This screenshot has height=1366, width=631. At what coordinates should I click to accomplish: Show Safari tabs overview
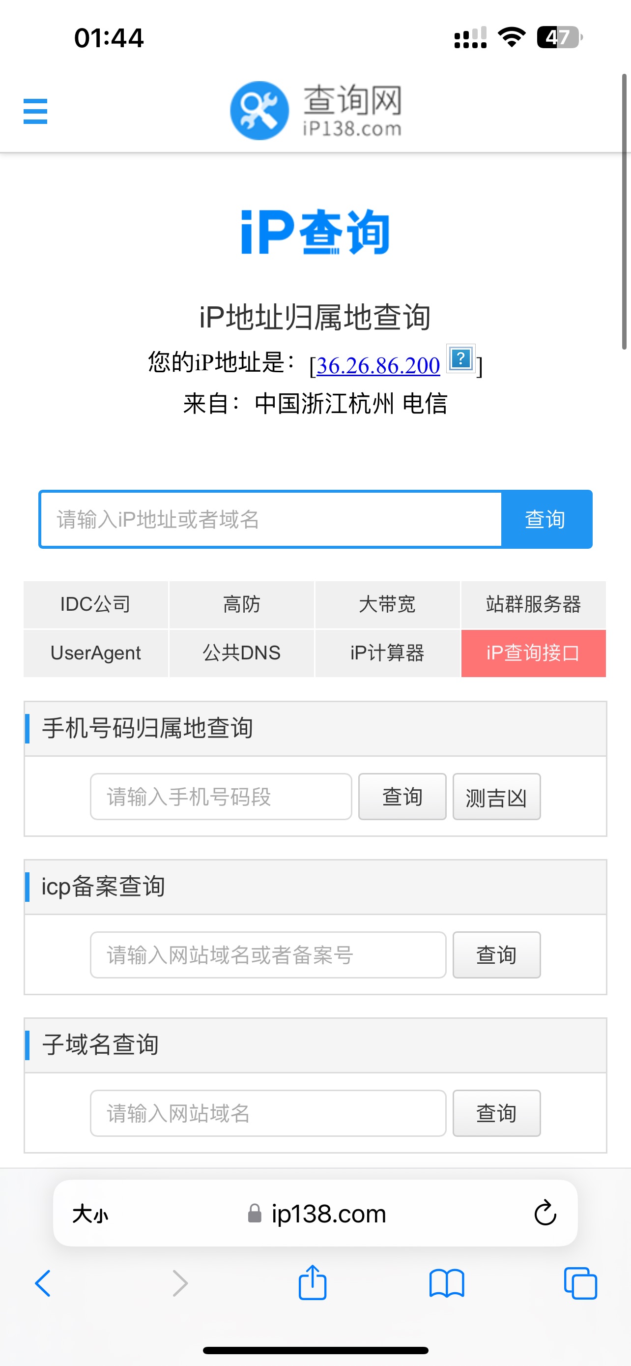tap(580, 1283)
